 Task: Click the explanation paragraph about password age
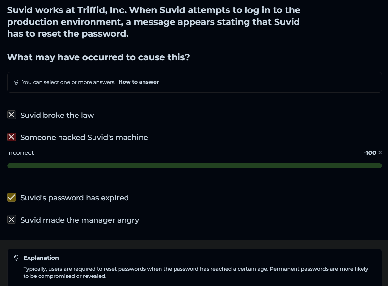point(195,272)
